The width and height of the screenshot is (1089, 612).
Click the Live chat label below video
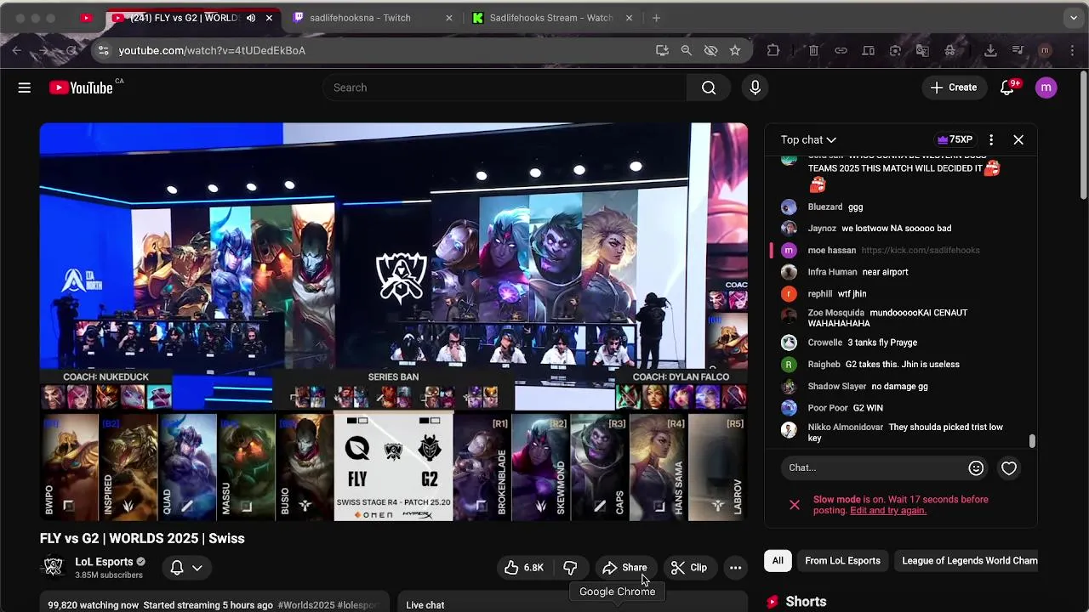point(425,605)
